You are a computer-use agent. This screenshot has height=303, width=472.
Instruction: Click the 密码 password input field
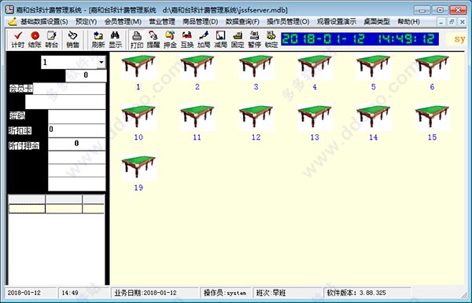pyautogui.click(x=77, y=116)
